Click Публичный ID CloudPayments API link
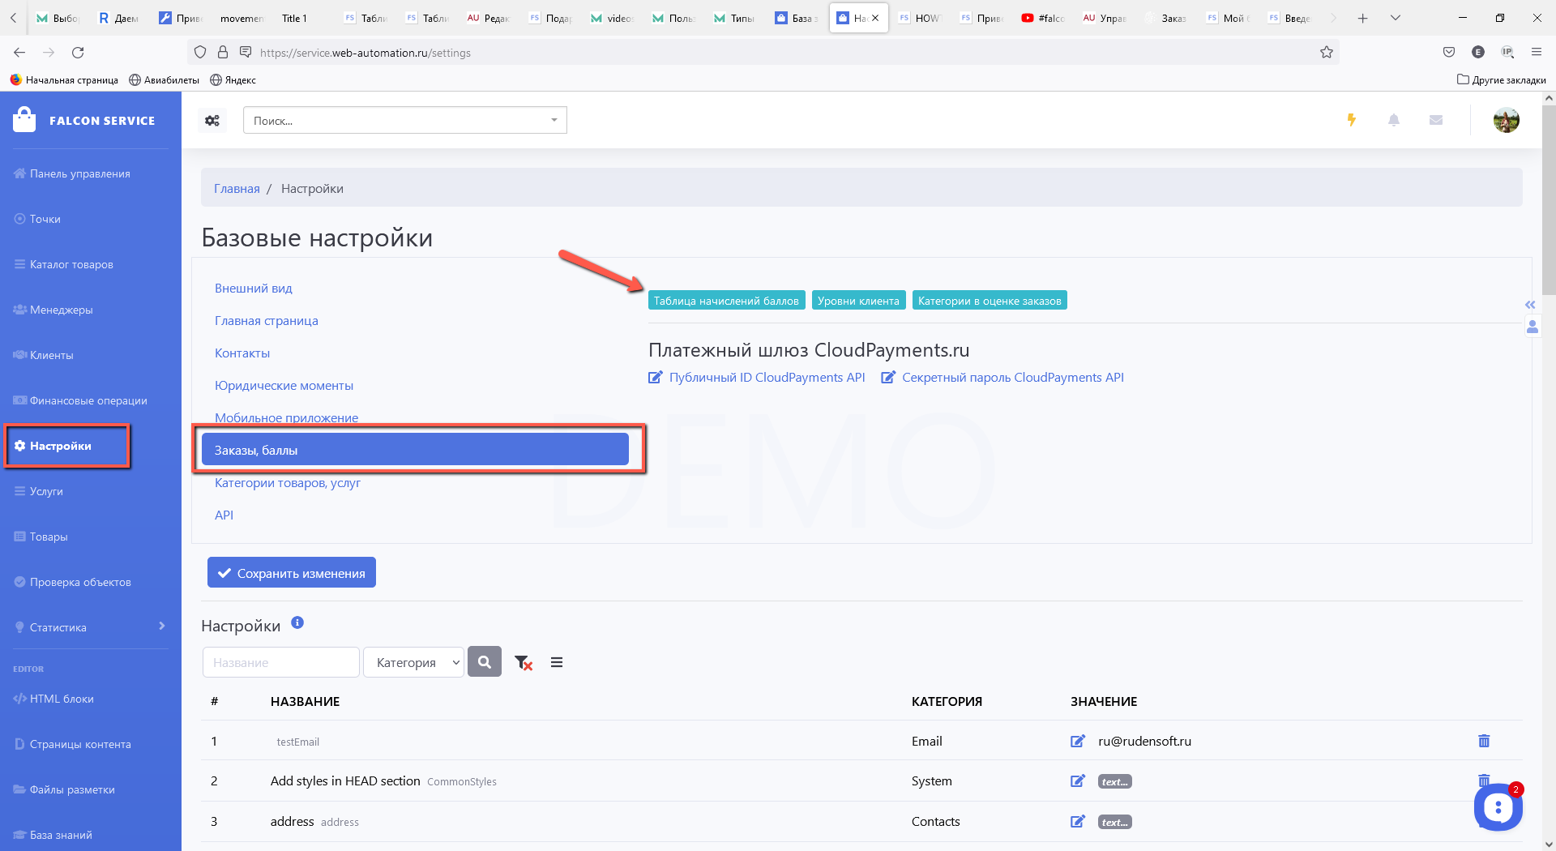Image resolution: width=1556 pixels, height=851 pixels. pyautogui.click(x=766, y=378)
